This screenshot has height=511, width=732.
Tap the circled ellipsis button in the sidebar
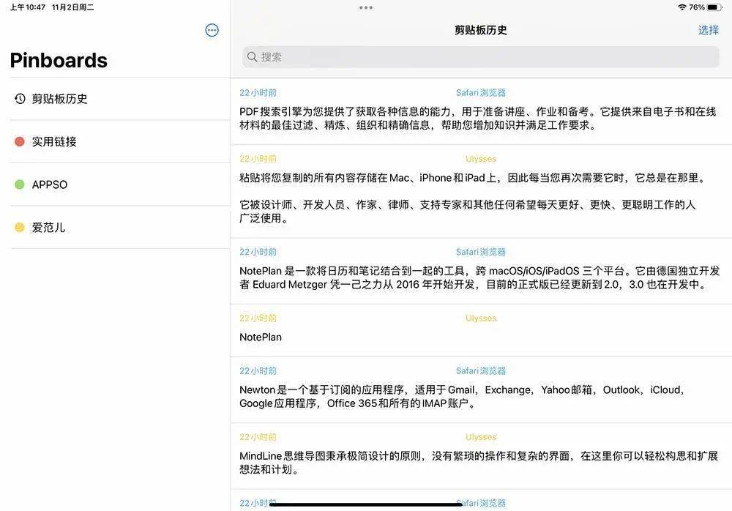point(212,30)
